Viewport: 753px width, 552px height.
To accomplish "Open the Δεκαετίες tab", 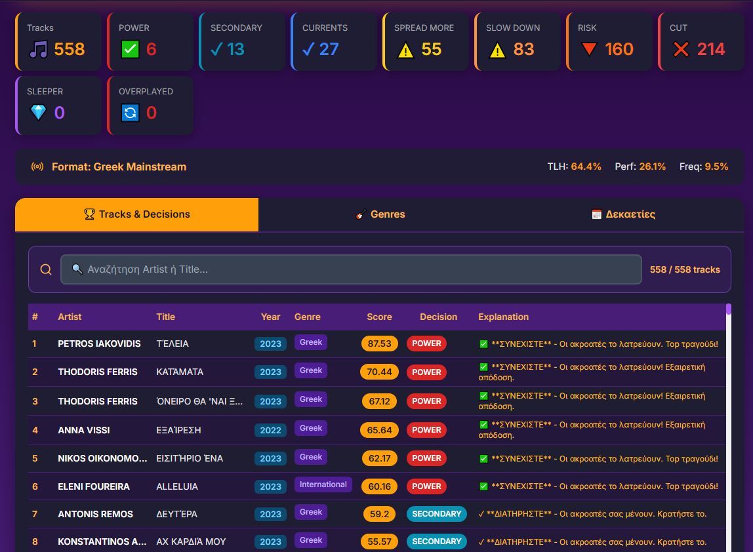I will tap(622, 214).
